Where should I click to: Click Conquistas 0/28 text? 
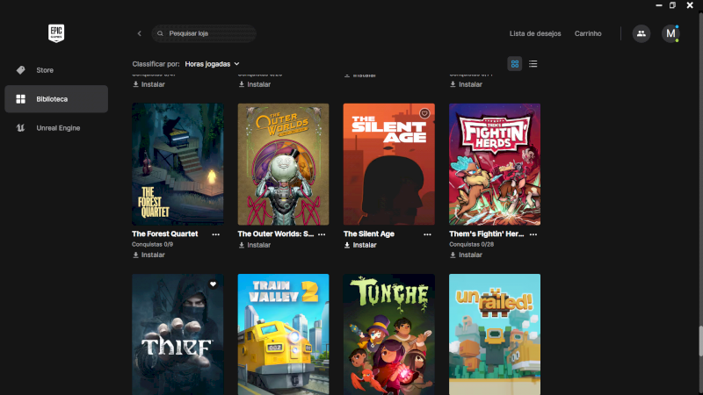pyautogui.click(x=471, y=245)
